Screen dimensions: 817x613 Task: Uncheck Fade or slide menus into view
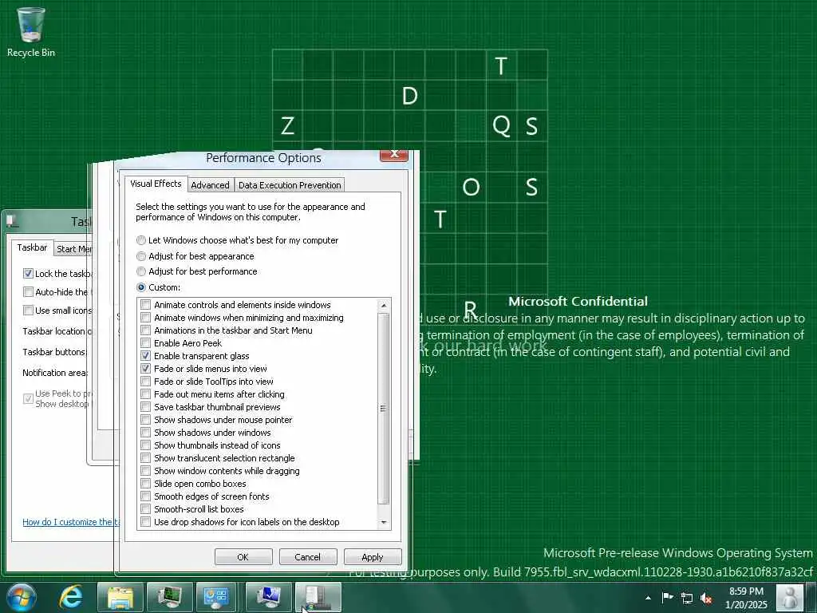[x=146, y=369]
